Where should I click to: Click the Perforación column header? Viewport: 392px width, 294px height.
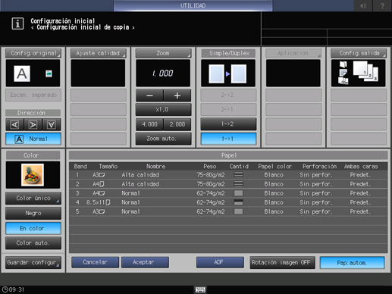[320, 167]
